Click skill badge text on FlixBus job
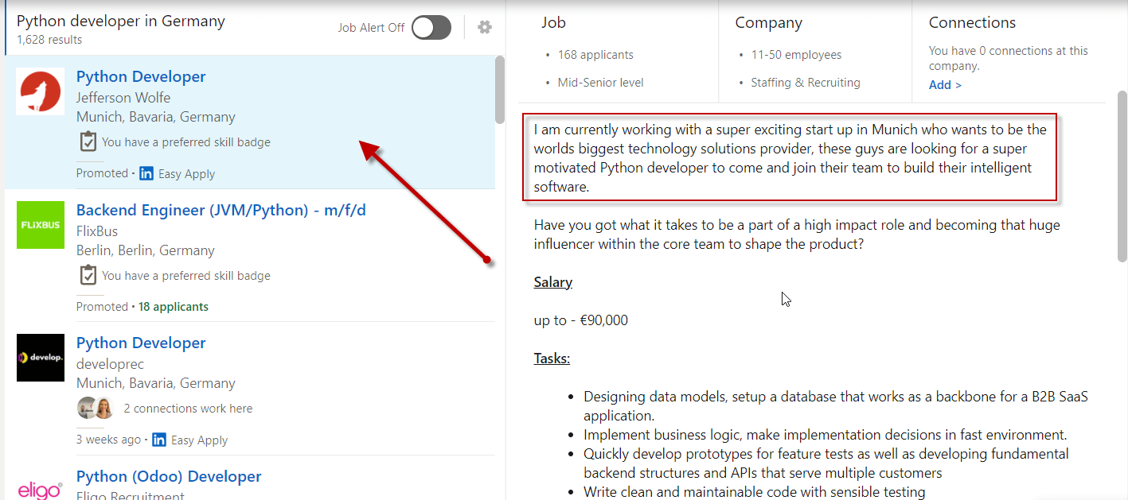The height and width of the screenshot is (500, 1128). [186, 276]
